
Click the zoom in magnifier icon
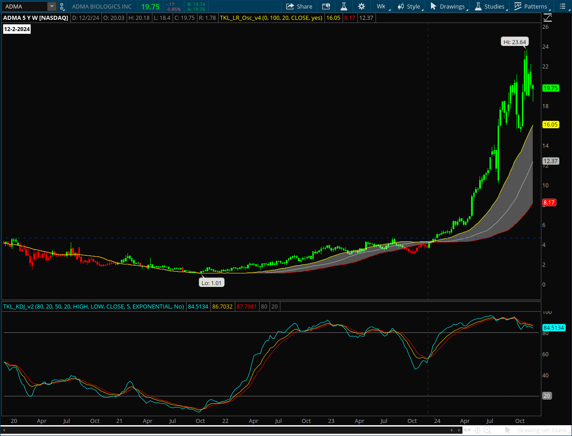coord(487,430)
